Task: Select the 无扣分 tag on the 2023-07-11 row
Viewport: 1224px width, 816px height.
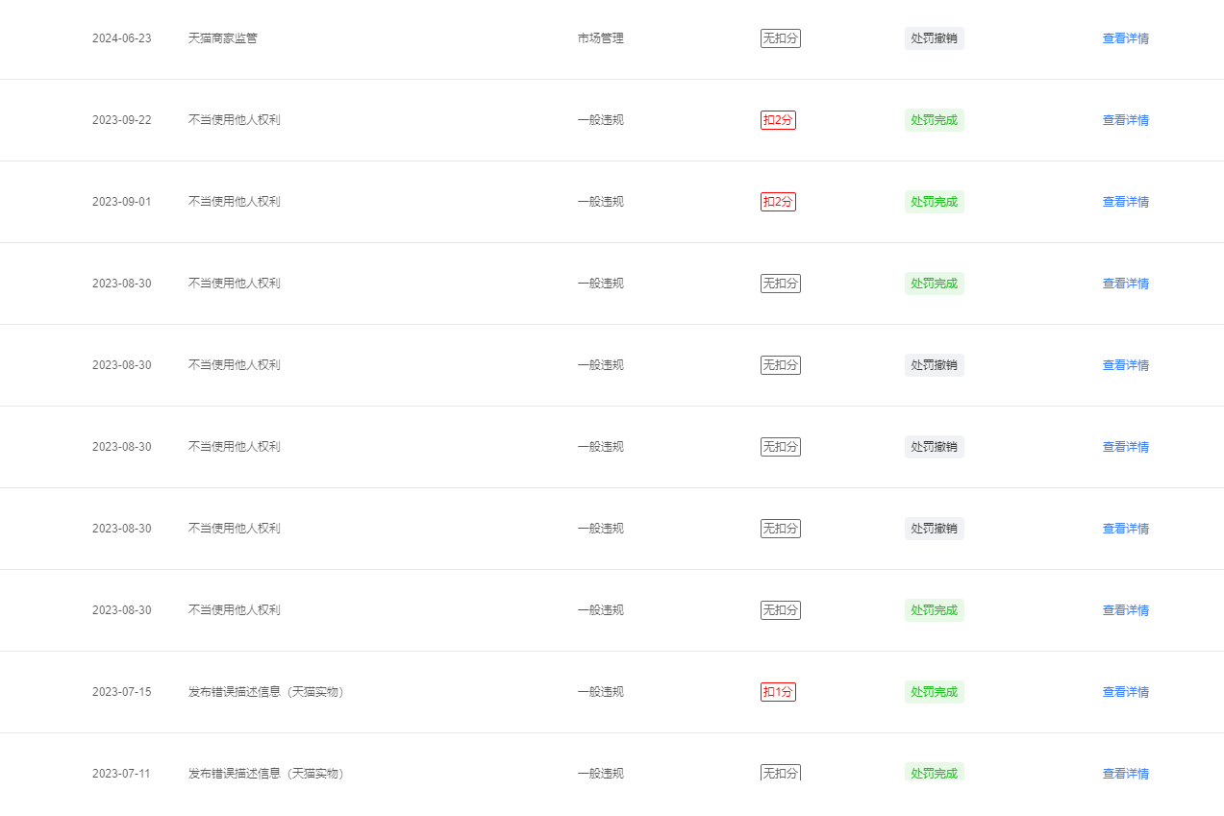Action: pos(780,773)
